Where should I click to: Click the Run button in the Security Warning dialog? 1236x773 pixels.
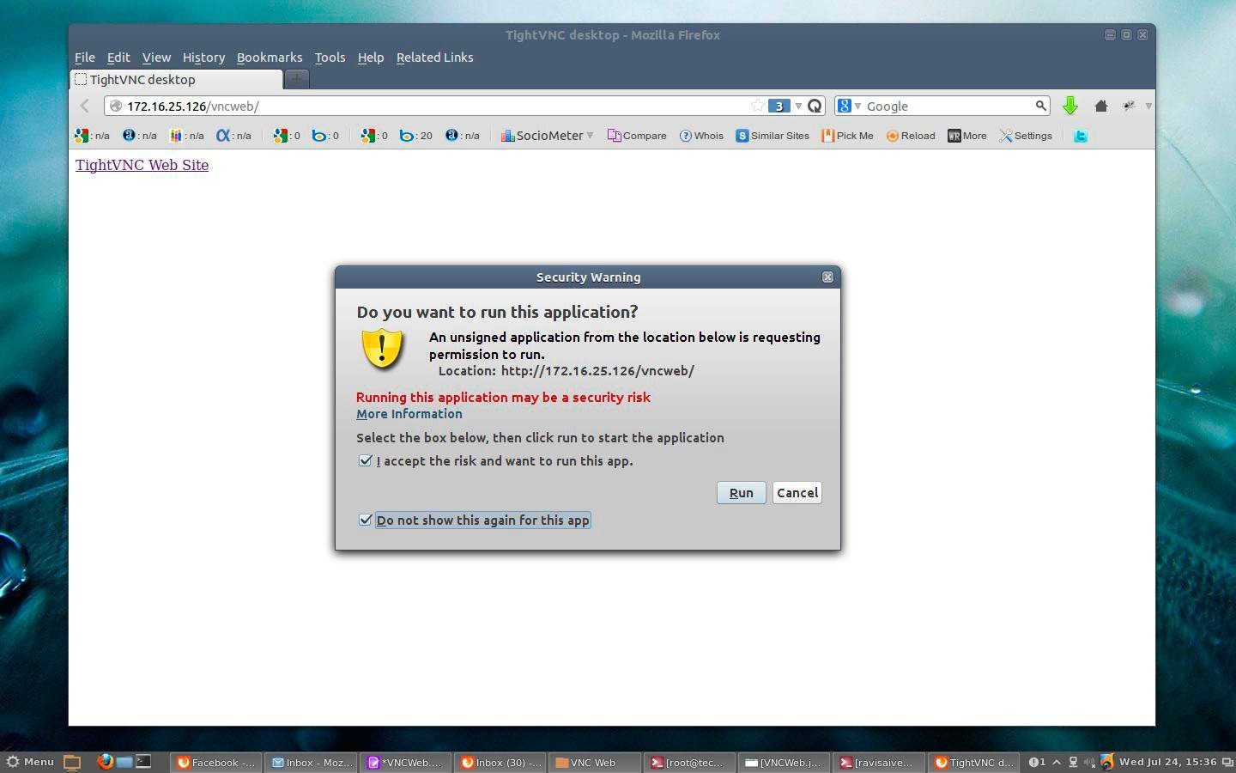(742, 493)
